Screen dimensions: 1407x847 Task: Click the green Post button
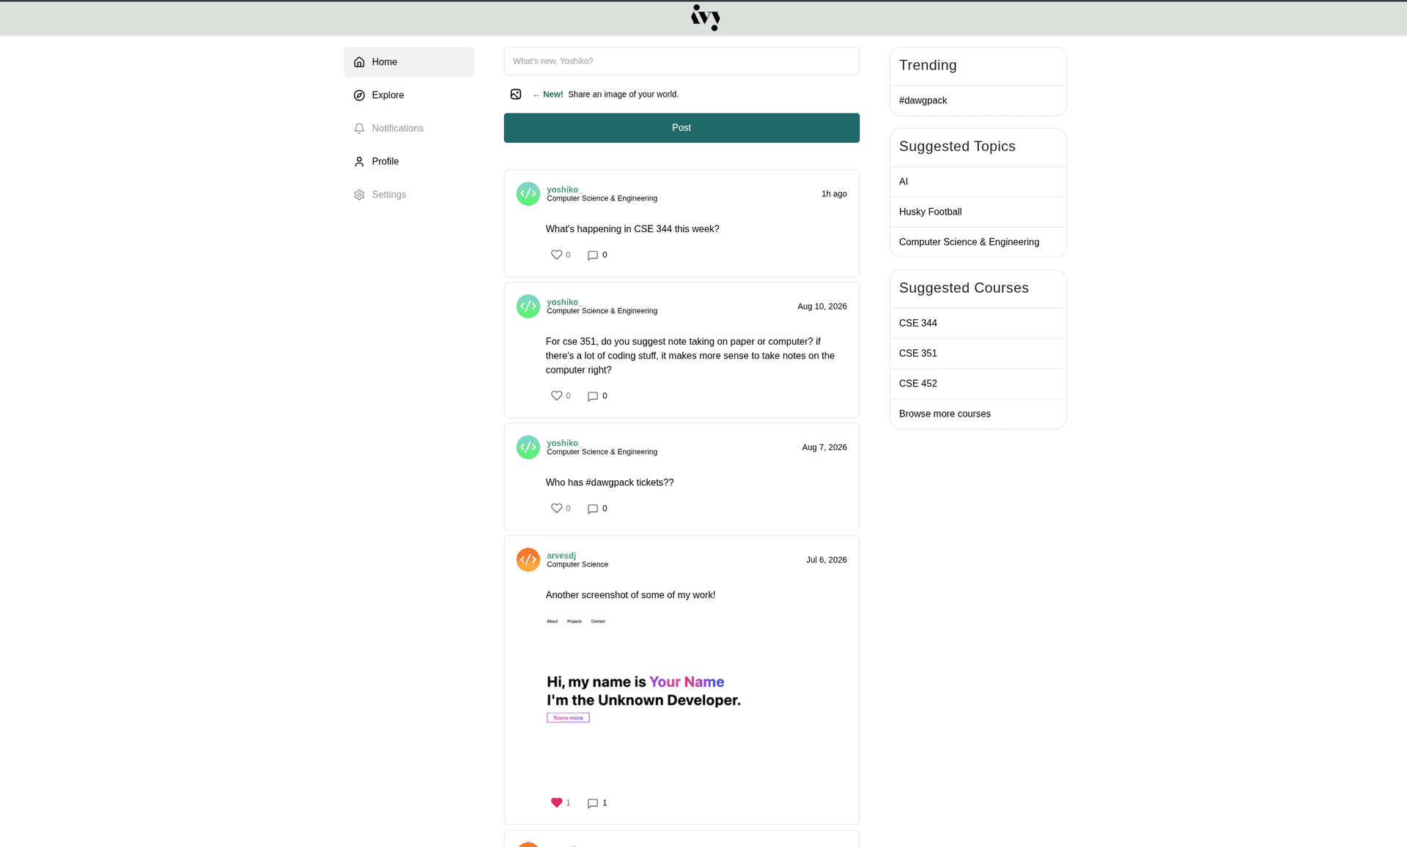pos(682,128)
